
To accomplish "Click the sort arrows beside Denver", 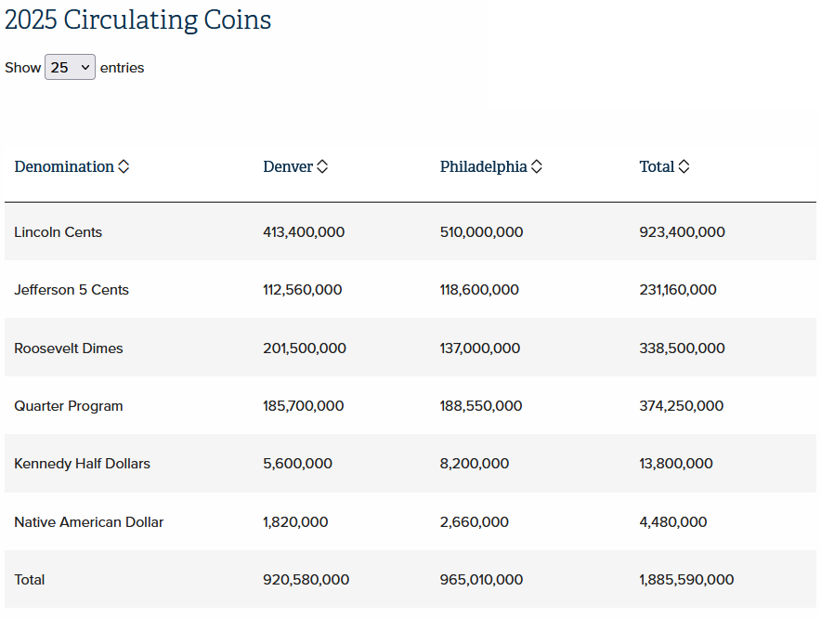I will (x=322, y=166).
